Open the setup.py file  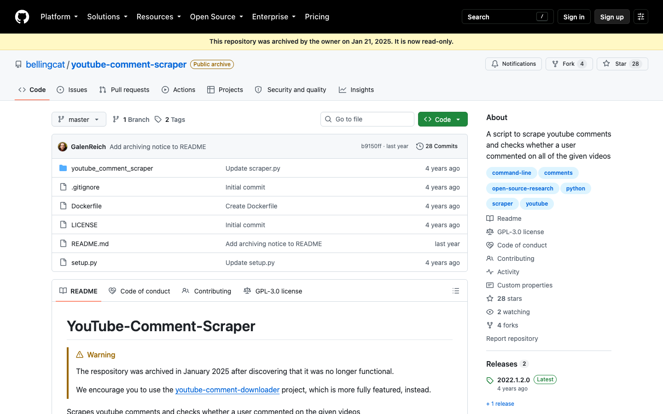84,263
